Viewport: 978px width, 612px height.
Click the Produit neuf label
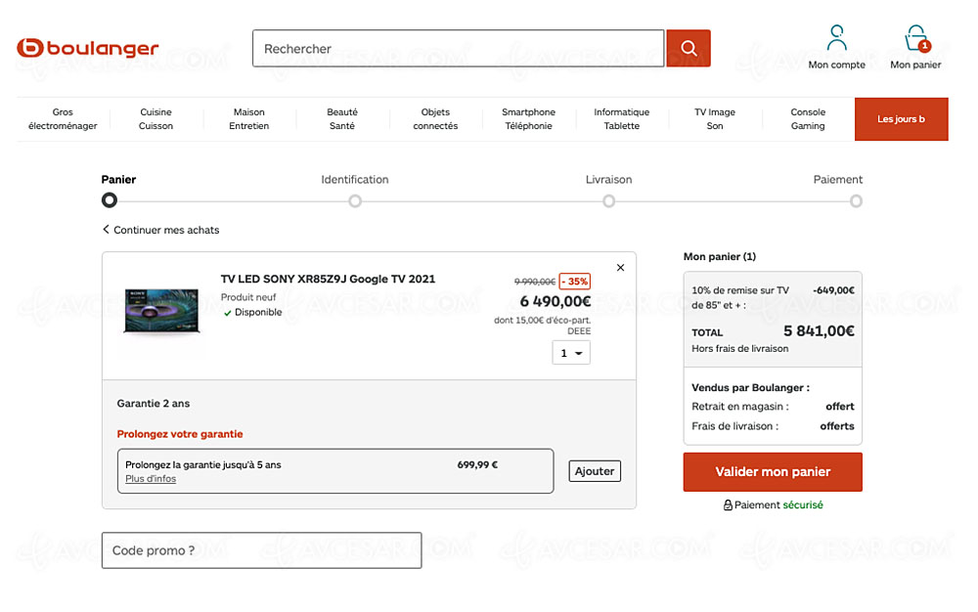248,297
